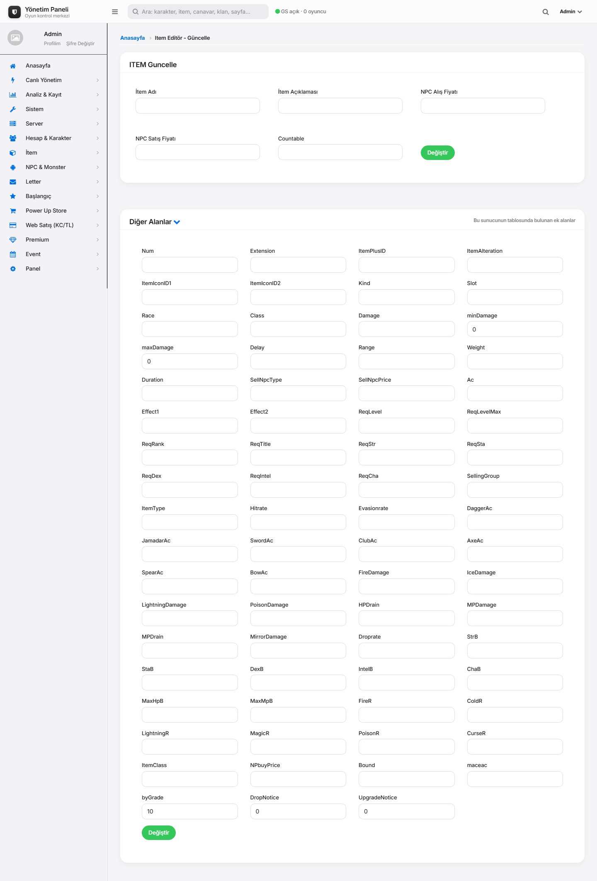Open the Web Satış (KC/TL) menu
This screenshot has width=597, height=881.
(53, 225)
